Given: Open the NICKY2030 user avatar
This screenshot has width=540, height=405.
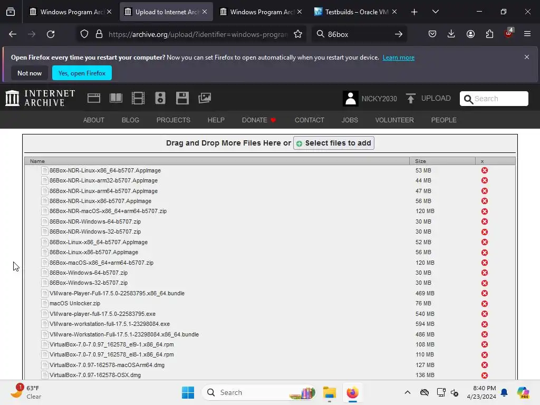Looking at the screenshot, I should coord(351,99).
